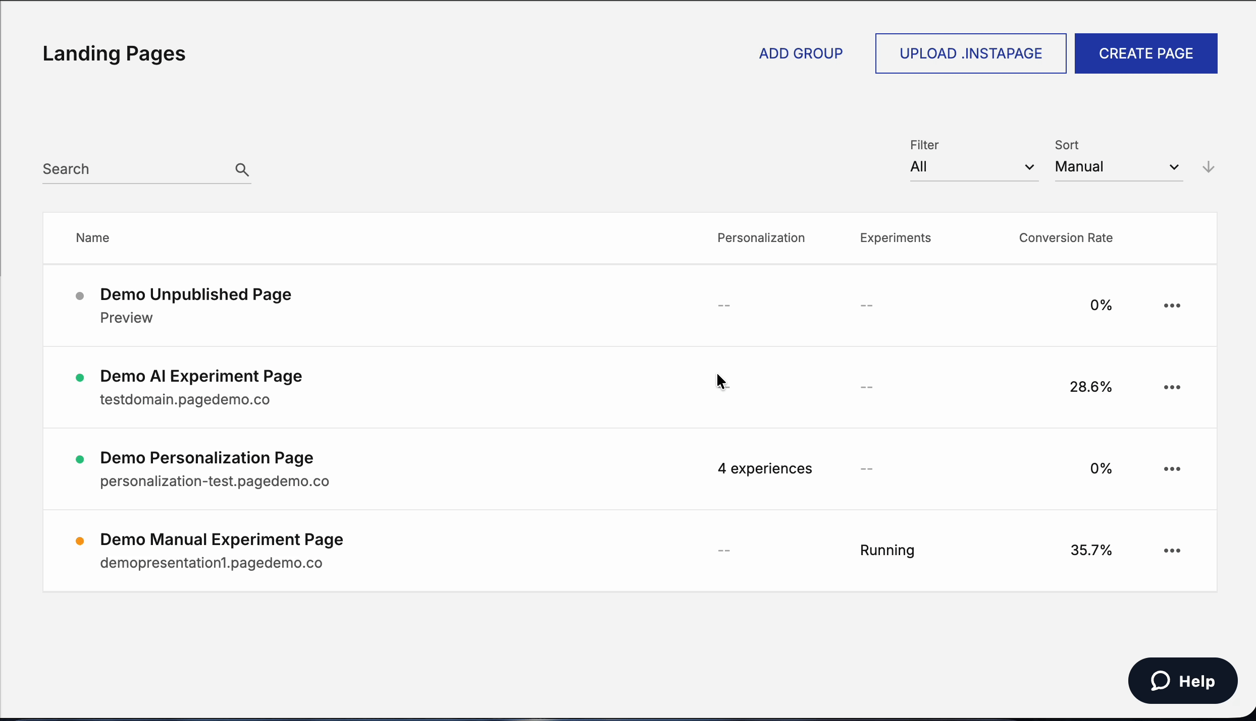Click the orange status dot on Demo Manual Experiment Page

pyautogui.click(x=80, y=541)
